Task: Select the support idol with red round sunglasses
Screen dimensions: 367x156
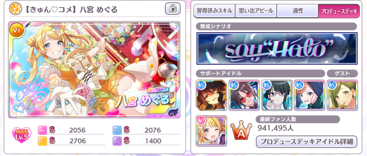Action: click(x=244, y=95)
